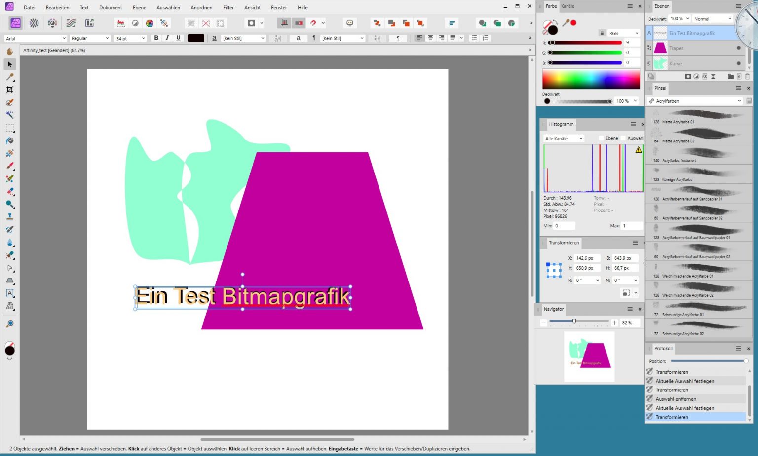Open the Datei menu
This screenshot has height=456, width=758.
(x=30, y=8)
